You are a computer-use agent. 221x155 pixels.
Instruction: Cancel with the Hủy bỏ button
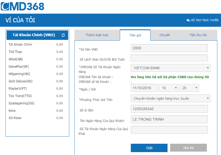pos(188,148)
